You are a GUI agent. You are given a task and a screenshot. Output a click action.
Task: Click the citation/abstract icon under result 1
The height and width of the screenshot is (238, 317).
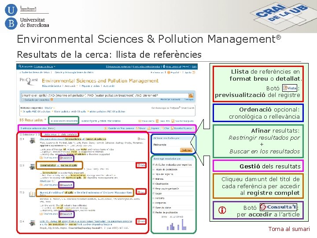[41, 158]
